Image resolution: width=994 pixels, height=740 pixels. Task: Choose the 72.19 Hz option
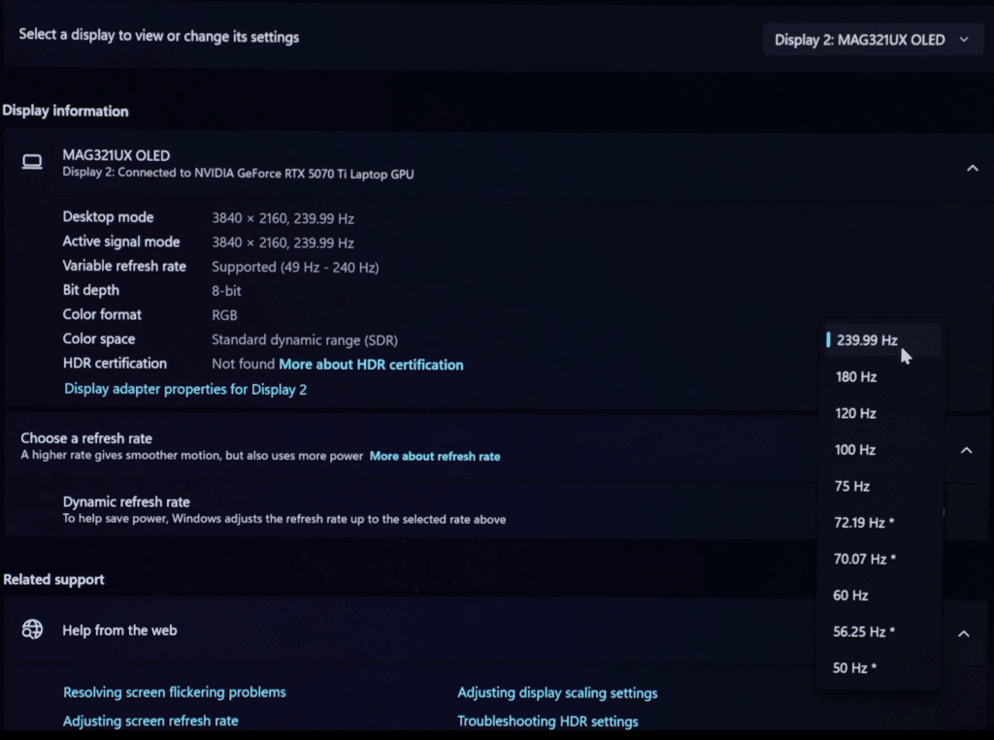click(864, 523)
